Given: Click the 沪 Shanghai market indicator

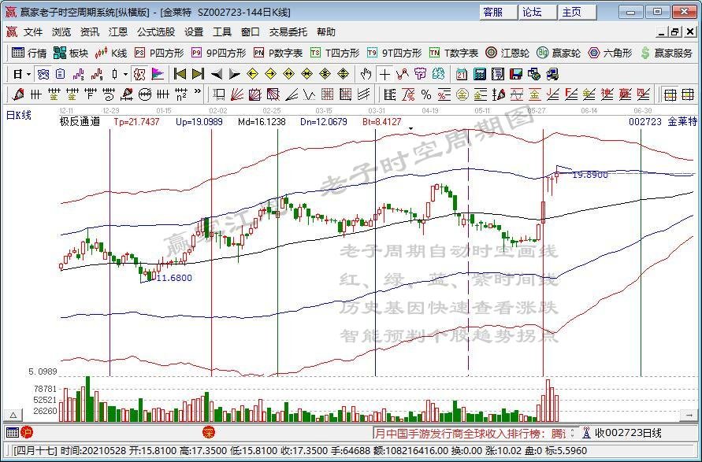Looking at the screenshot, I should pyautogui.click(x=28, y=432).
